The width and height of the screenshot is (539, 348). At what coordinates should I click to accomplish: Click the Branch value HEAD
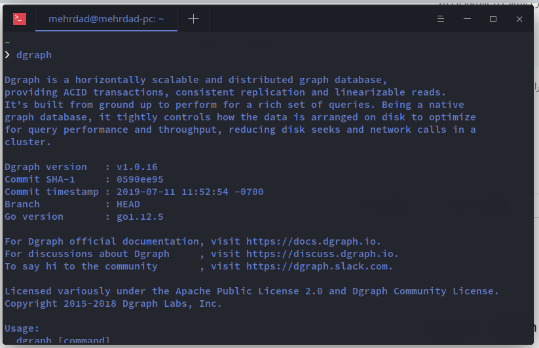pos(128,204)
